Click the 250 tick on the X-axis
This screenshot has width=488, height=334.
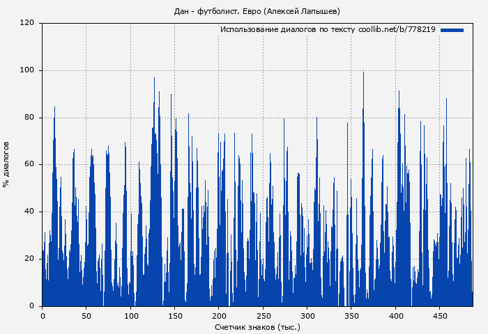(x=263, y=315)
